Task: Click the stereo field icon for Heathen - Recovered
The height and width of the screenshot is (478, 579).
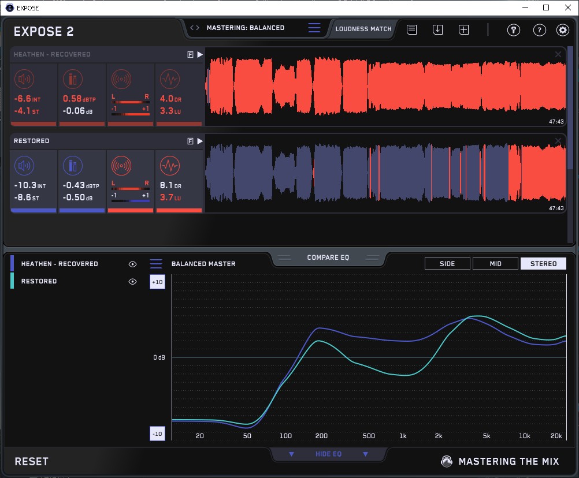Action: [121, 79]
